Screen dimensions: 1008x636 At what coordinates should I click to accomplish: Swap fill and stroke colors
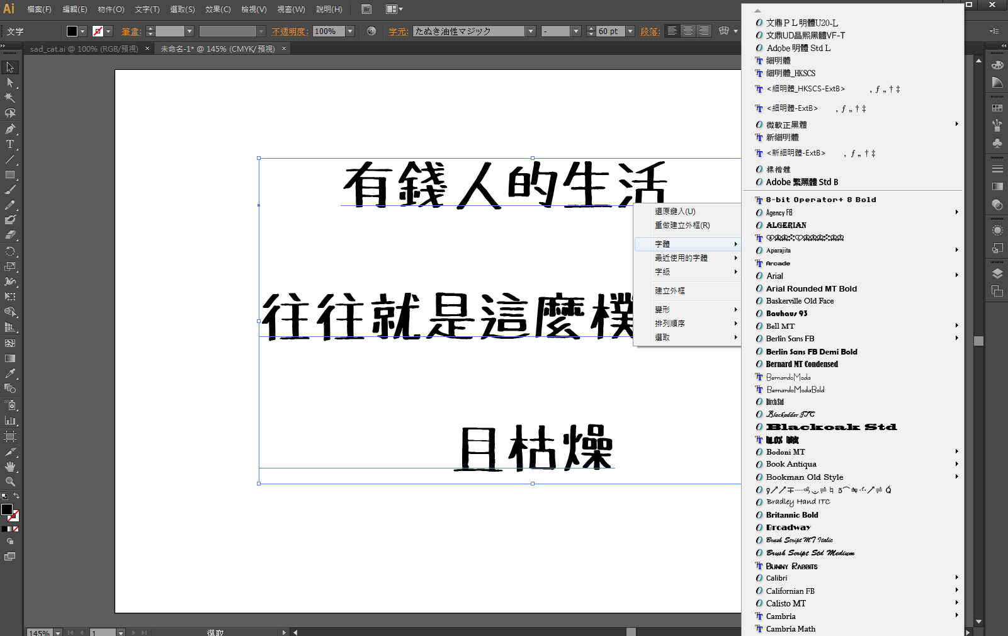(x=16, y=496)
